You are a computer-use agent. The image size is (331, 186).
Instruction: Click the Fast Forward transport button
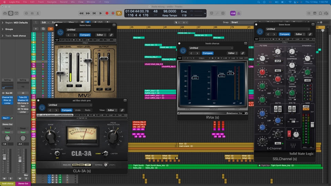click(x=88, y=13)
